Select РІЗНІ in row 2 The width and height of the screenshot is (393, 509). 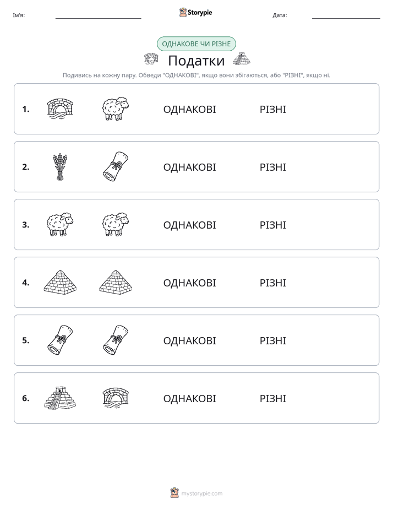tap(272, 167)
